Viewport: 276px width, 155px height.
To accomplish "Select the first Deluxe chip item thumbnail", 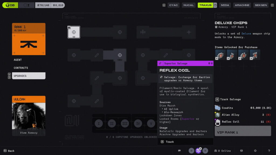I will coord(220,55).
